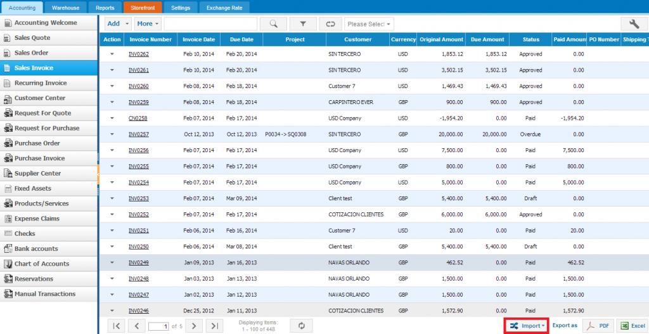Sort by Due Amount column header
The height and width of the screenshot is (334, 649).
pyautogui.click(x=487, y=40)
